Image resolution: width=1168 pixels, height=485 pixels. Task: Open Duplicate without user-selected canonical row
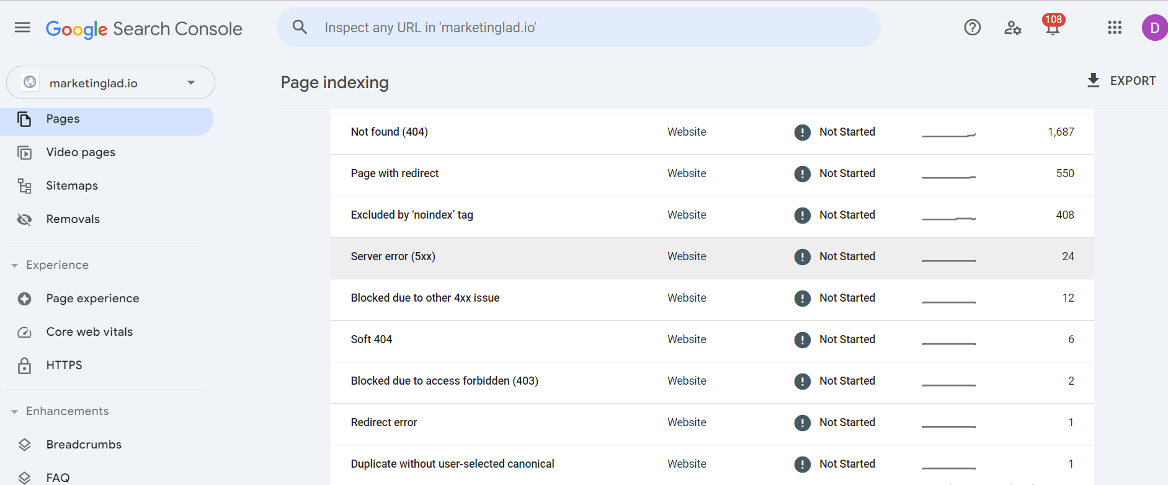coord(712,464)
